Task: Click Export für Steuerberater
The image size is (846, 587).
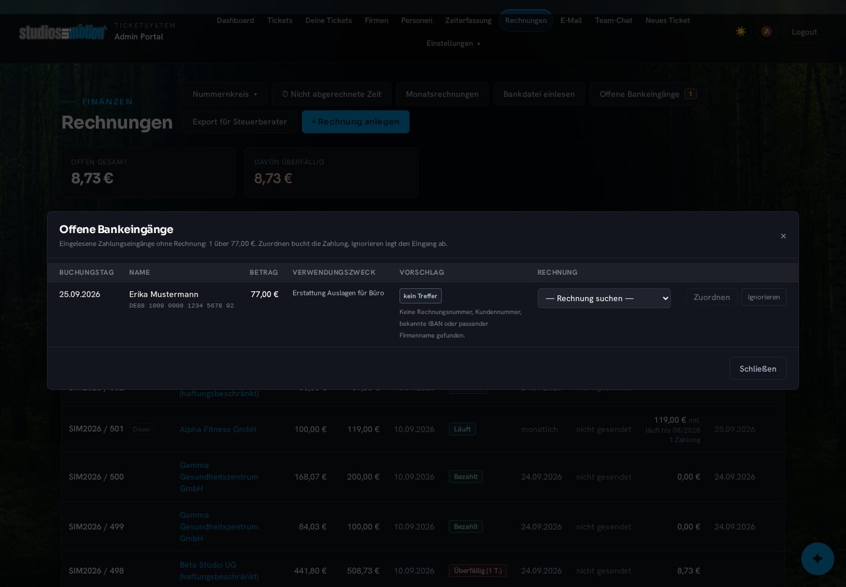Action: [240, 122]
